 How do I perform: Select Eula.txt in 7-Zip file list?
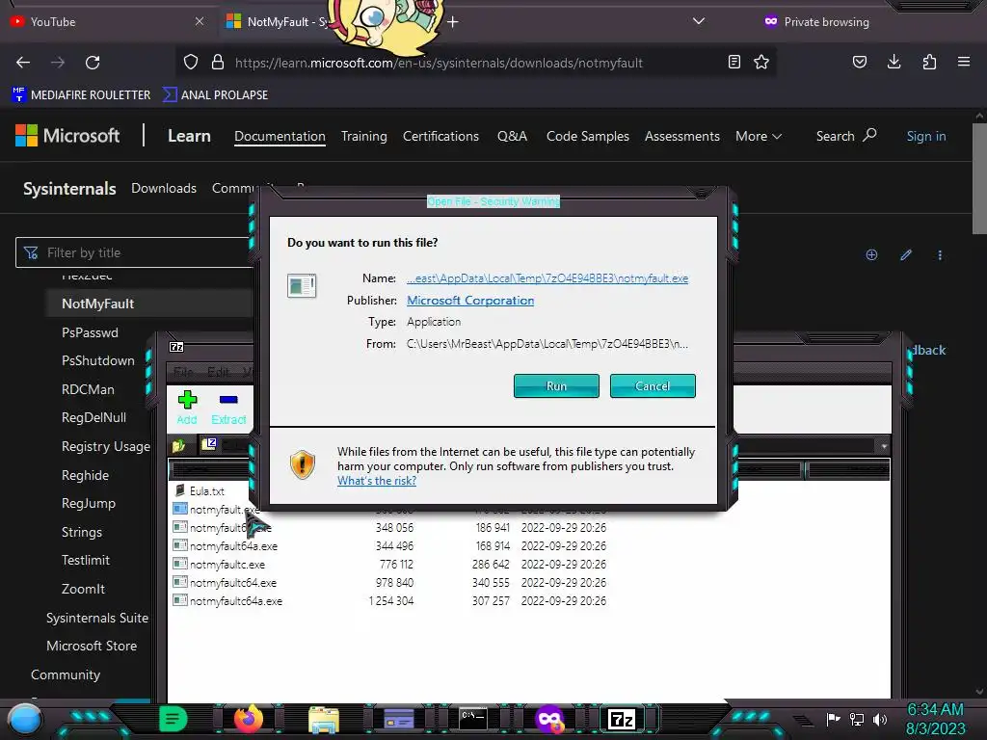pos(207,490)
